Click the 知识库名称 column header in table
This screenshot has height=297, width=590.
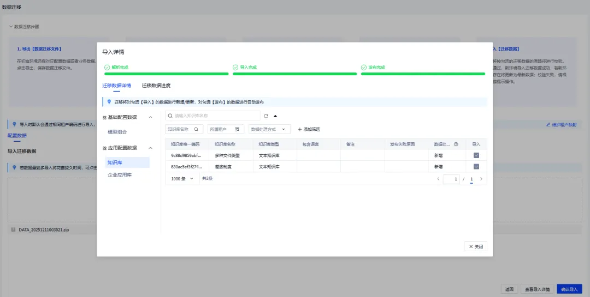(231, 144)
